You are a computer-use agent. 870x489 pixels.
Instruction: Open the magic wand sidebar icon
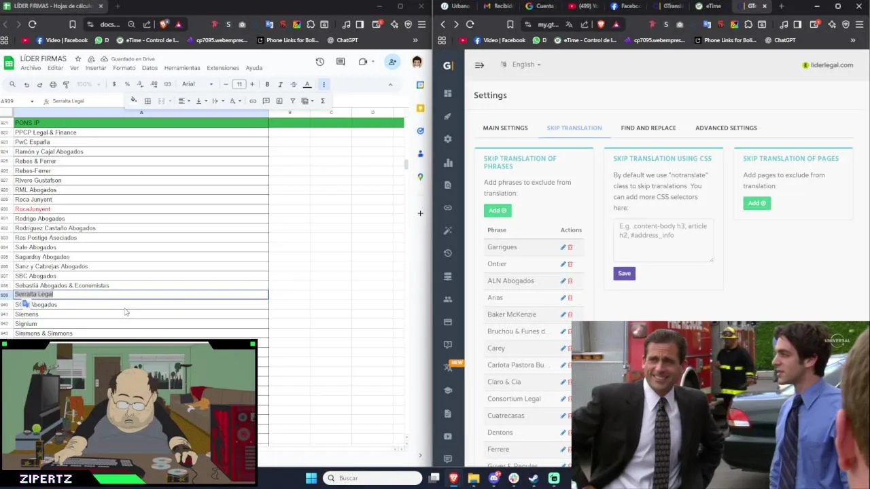(447, 231)
